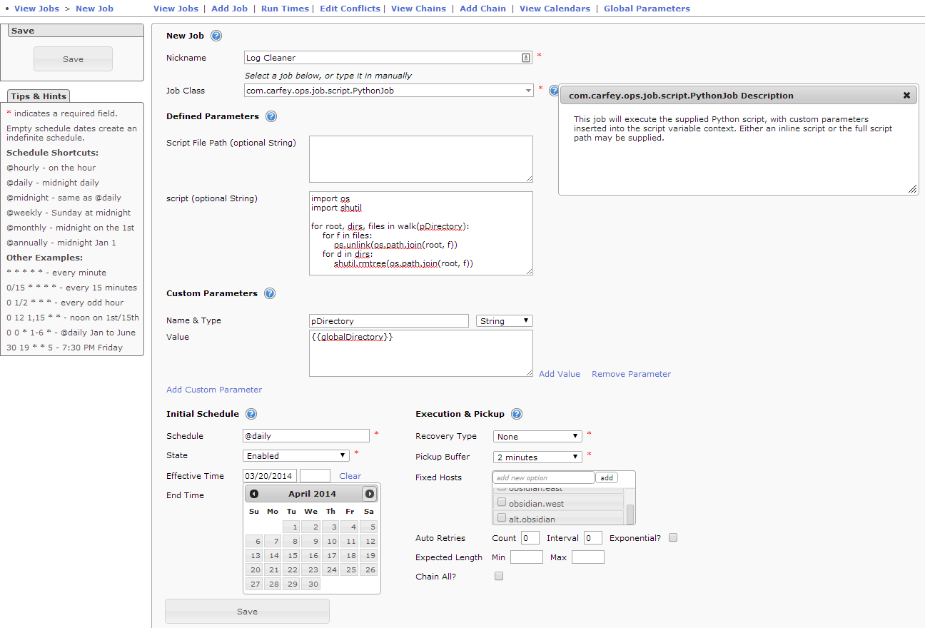
Task: Toggle the Chain All checkbox
Action: 499,576
